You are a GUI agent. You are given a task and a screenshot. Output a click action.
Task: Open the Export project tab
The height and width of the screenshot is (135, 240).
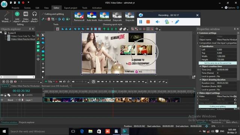pos(71,8)
